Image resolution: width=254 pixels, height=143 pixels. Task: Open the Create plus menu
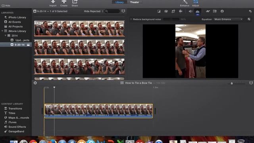[64, 2]
